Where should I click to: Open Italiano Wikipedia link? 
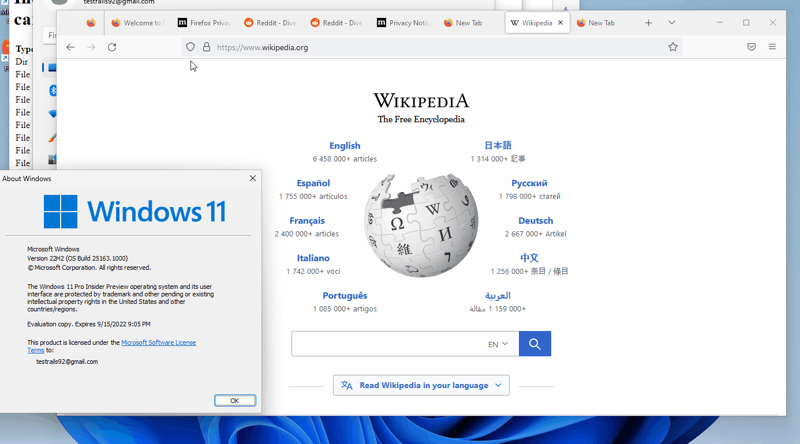click(313, 258)
